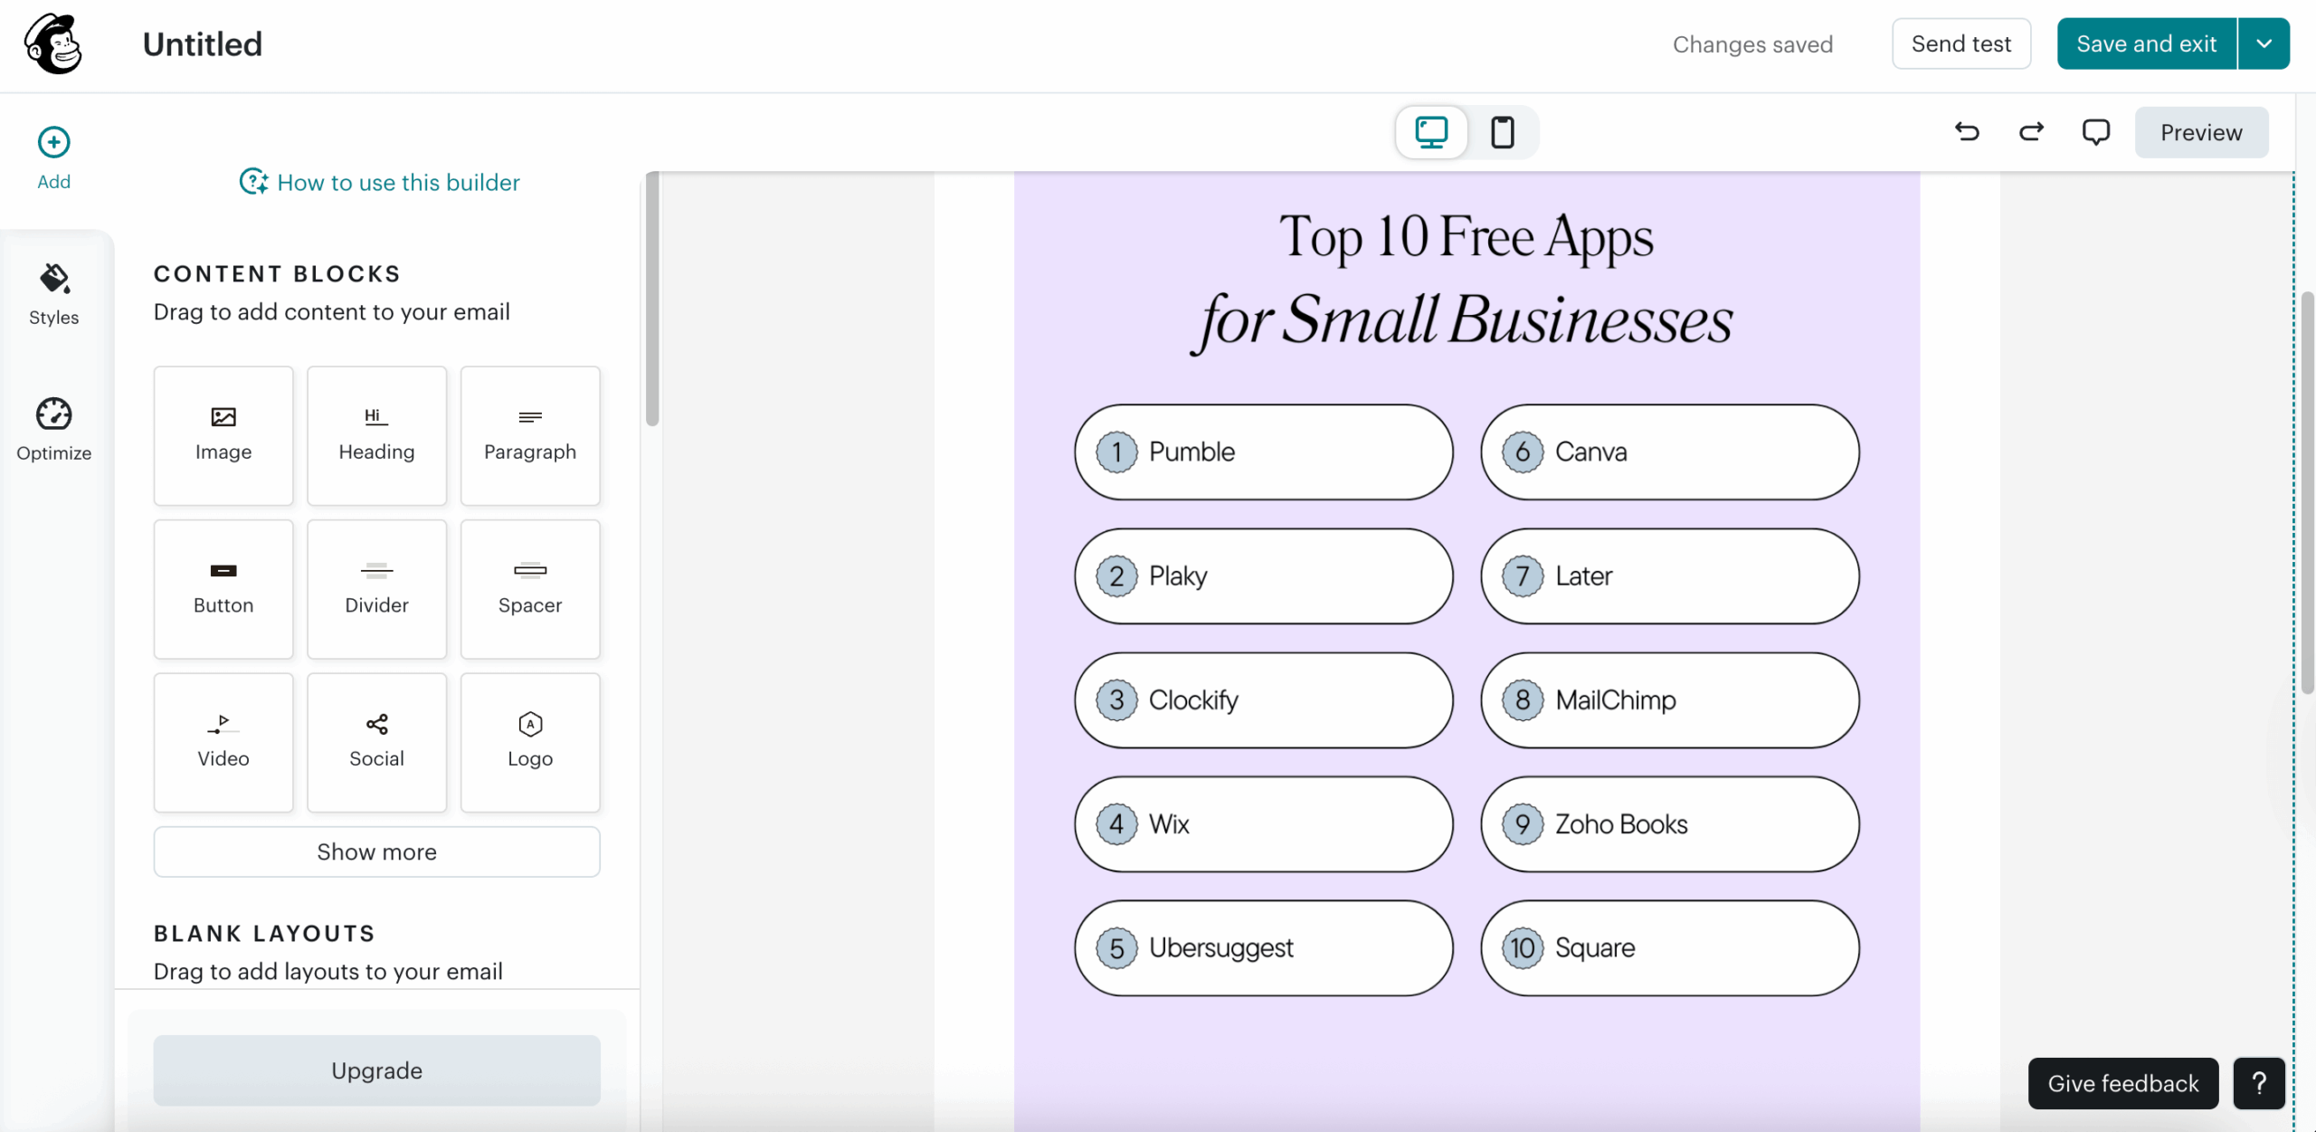2316x1132 pixels.
Task: Click the Square list item
Action: [x=1669, y=947]
